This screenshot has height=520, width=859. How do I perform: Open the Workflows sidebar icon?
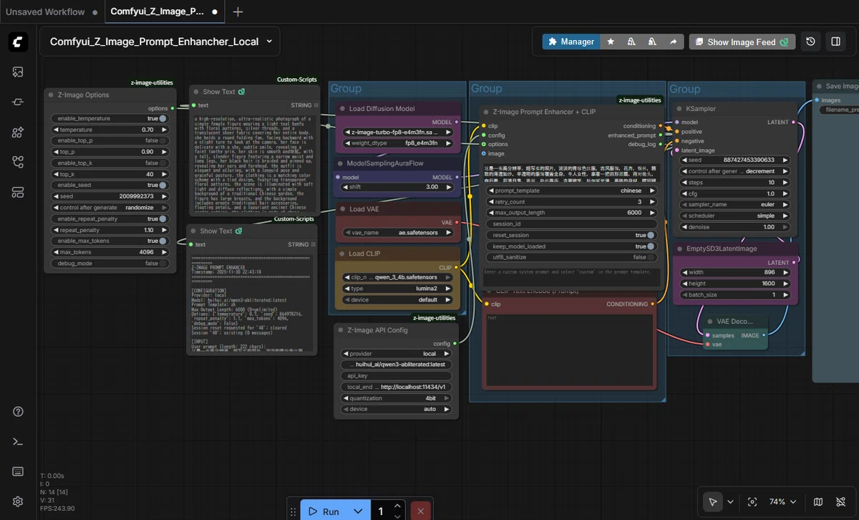(18, 162)
